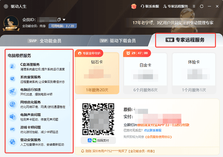Select the 专家远程服务 tab
223x157 pixels.
[185, 40]
